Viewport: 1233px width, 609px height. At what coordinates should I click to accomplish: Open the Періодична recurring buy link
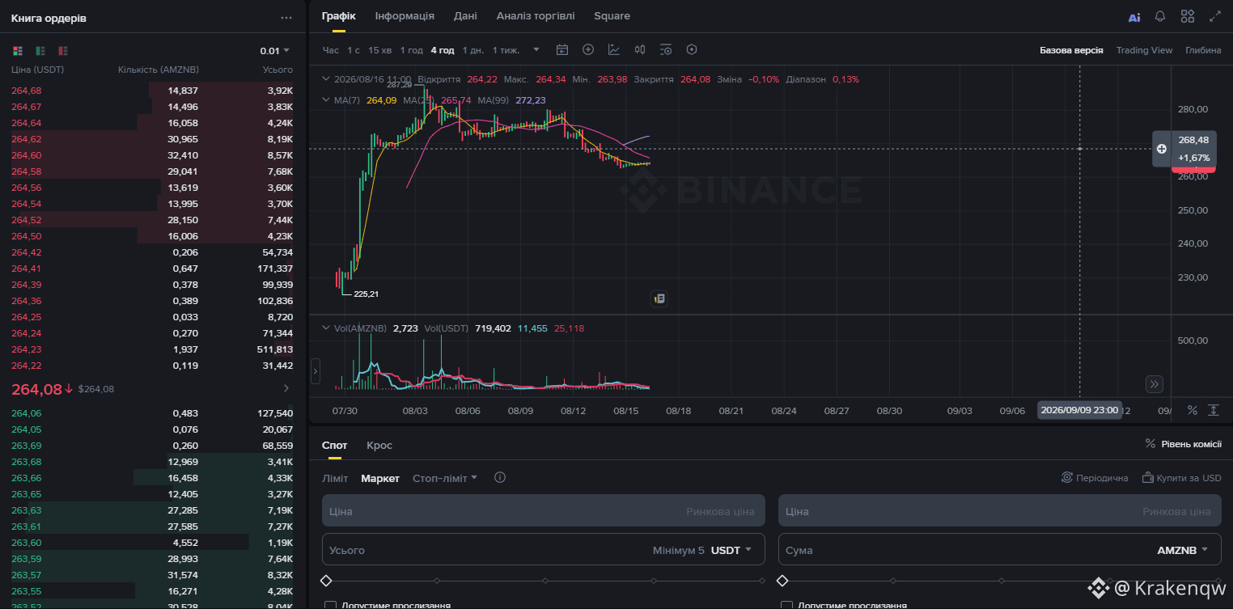[1095, 478]
